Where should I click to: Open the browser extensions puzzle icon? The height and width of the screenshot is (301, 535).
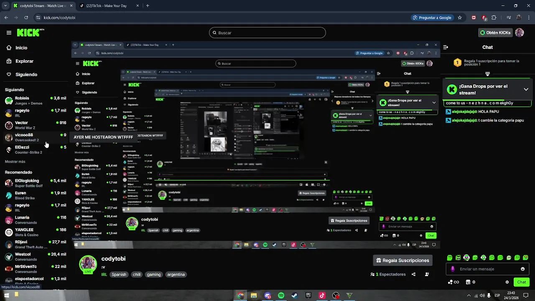494,18
